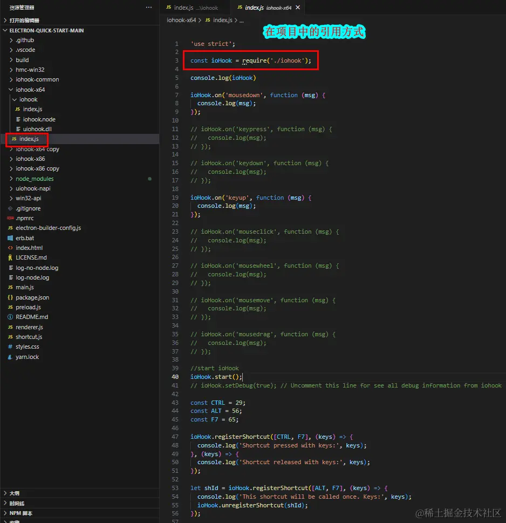The width and height of the screenshot is (506, 523).
Task: Expand the uiohook-napi folder
Action: pos(80,188)
